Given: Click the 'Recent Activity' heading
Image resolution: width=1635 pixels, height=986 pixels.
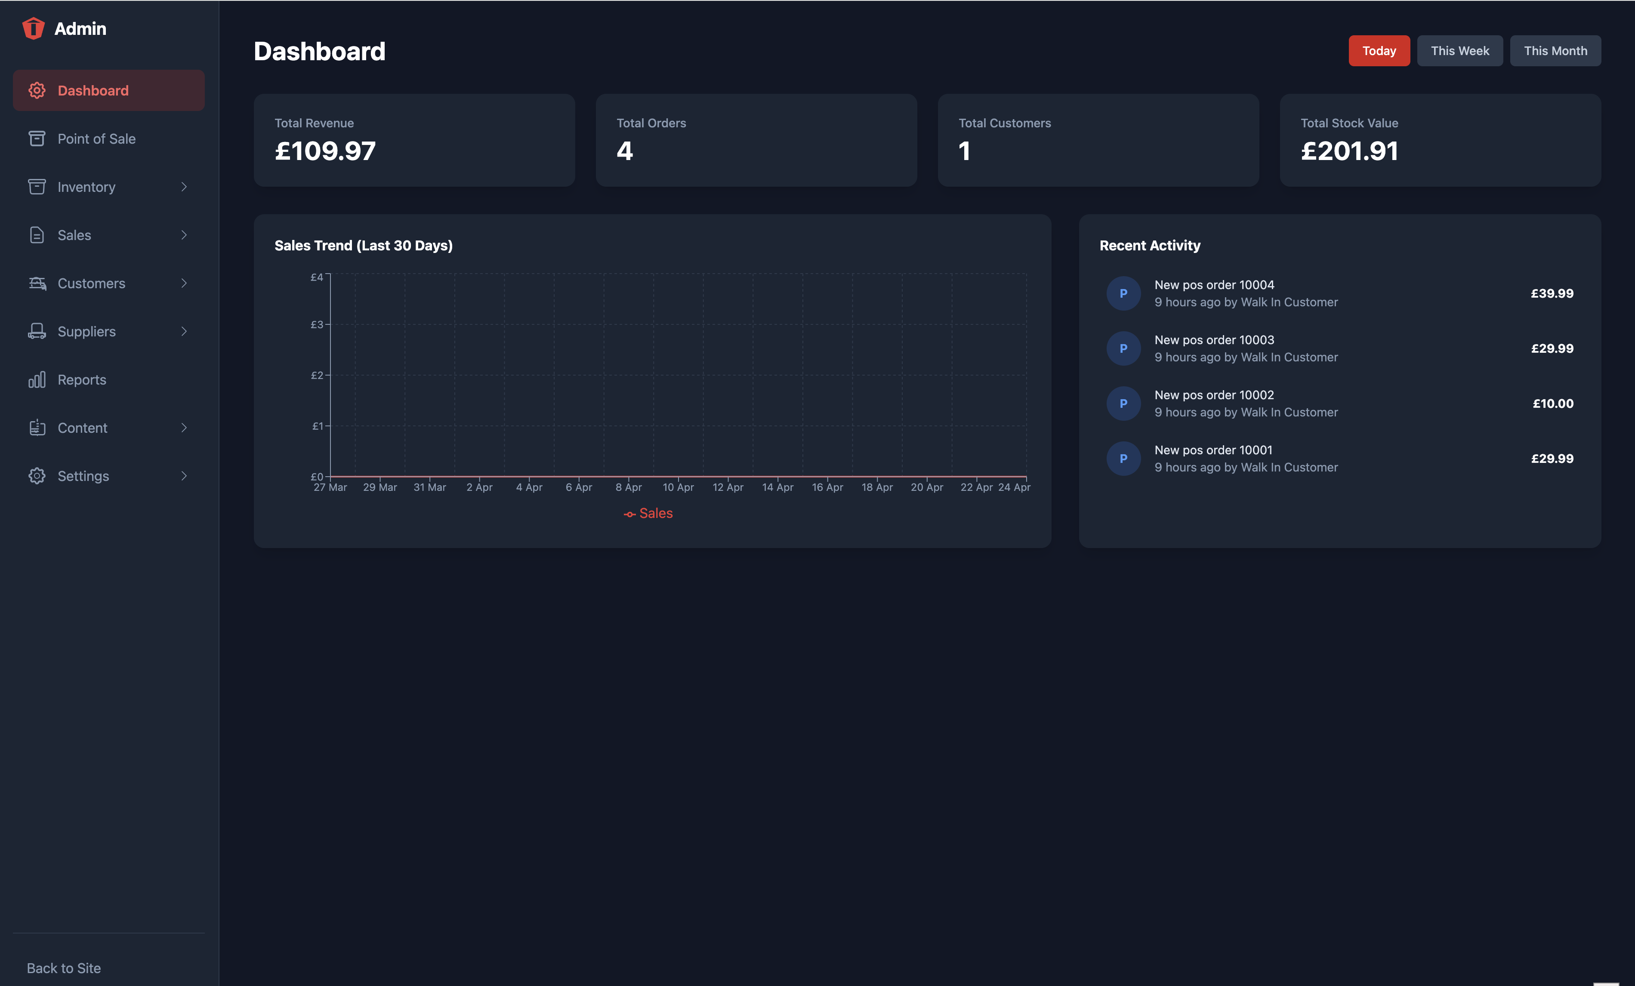Looking at the screenshot, I should pyautogui.click(x=1150, y=246).
